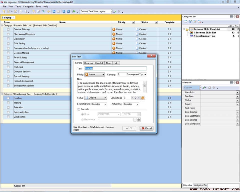
Task: Click the New Category icon in Categories Bar
Action: (x=186, y=22)
